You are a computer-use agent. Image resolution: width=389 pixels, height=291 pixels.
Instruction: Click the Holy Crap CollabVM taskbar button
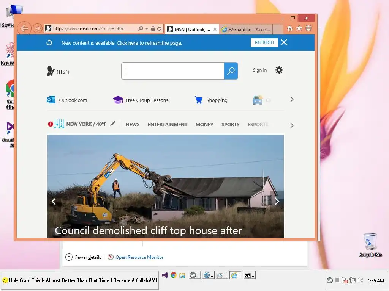[x=80, y=280]
